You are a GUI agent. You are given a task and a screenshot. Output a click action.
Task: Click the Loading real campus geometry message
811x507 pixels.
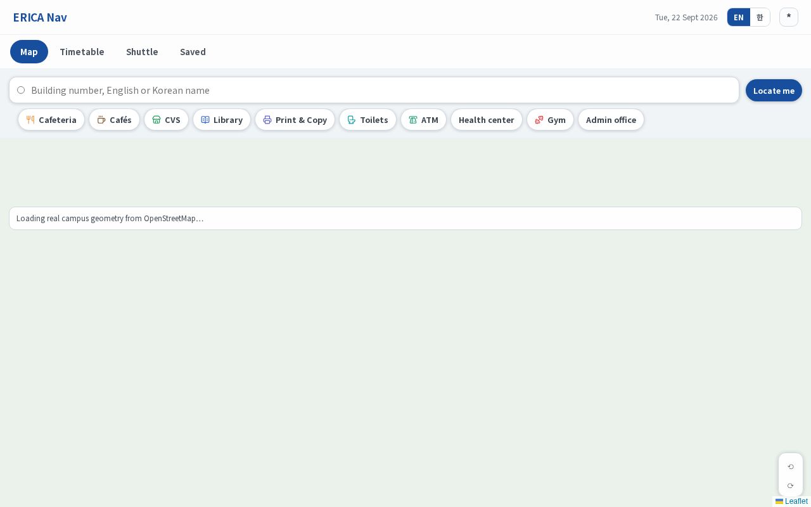[405, 219]
